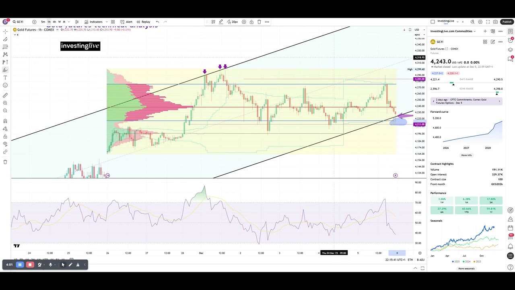The image size is (515, 290).
Task: Click the compare or add symbol plus icon
Action: tap(34, 22)
